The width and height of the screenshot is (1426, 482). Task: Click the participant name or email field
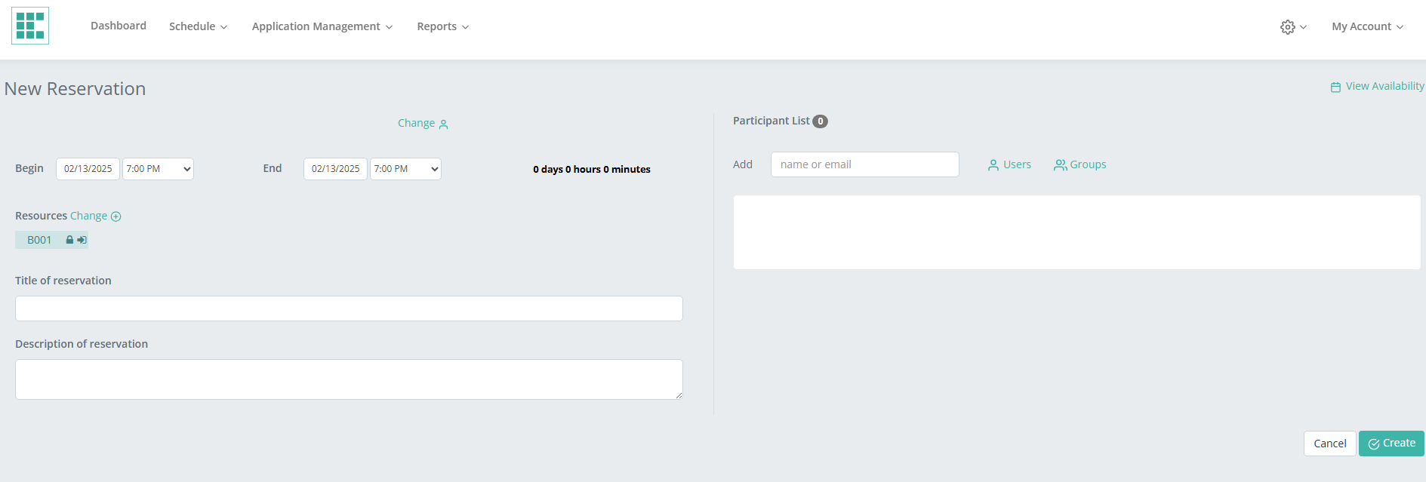click(864, 164)
